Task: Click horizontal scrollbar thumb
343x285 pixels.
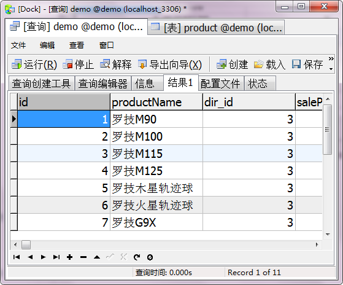Action: [x=26, y=244]
